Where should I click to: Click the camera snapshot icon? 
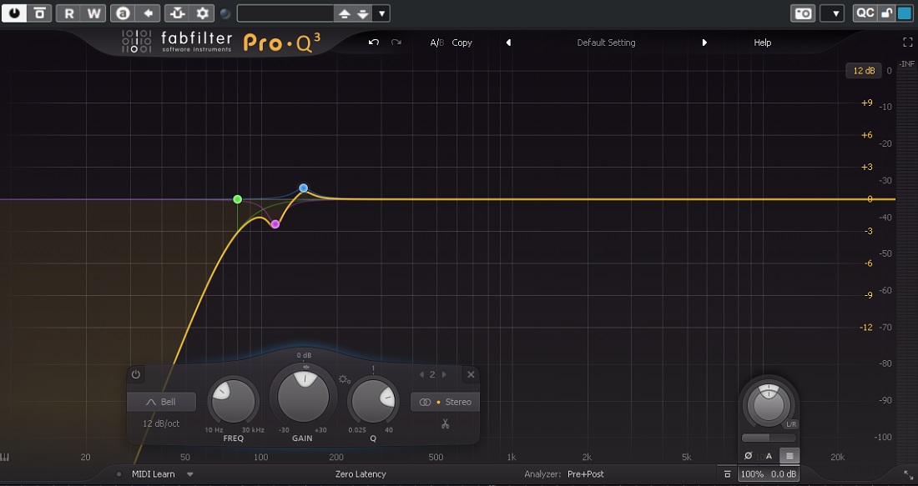pyautogui.click(x=803, y=13)
